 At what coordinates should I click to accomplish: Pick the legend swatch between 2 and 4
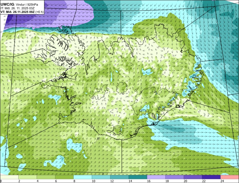click(28, 177)
